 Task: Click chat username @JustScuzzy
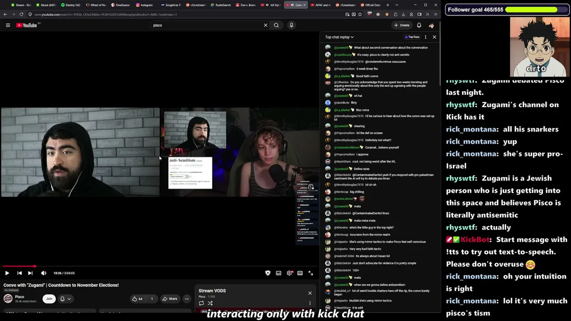343,55
